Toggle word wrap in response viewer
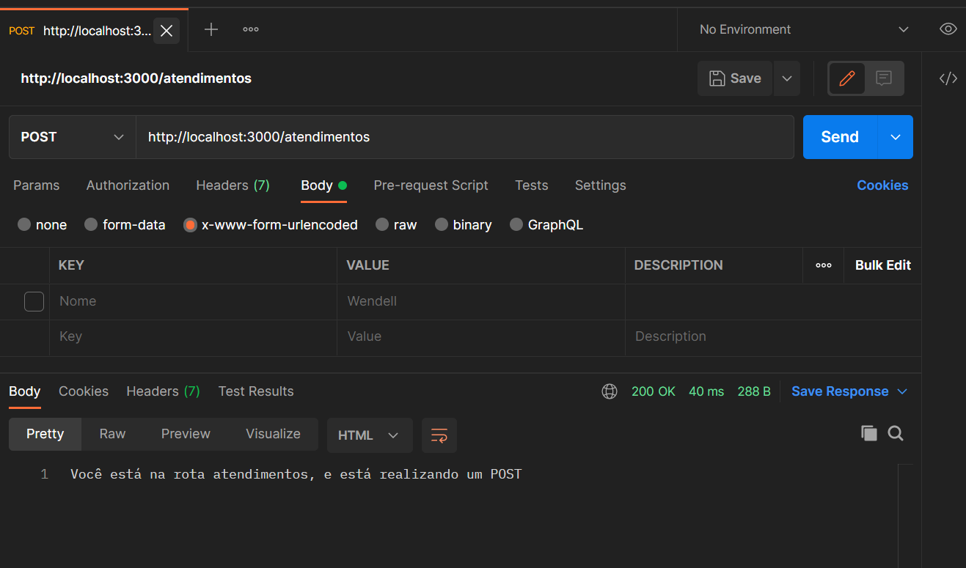The height and width of the screenshot is (568, 966). click(x=439, y=435)
